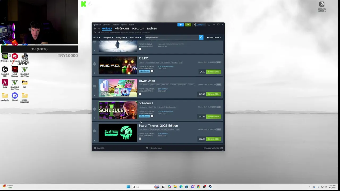This screenshot has width=340, height=191.
Task: Select the MAĞAZA tab
Action: coord(107,28)
